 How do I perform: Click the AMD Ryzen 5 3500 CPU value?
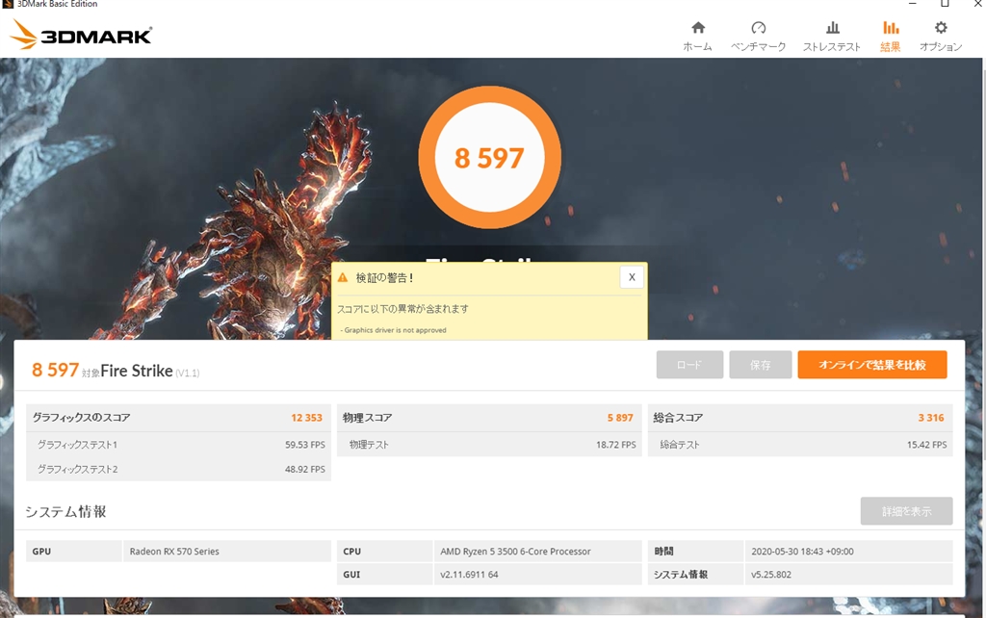[x=515, y=552]
